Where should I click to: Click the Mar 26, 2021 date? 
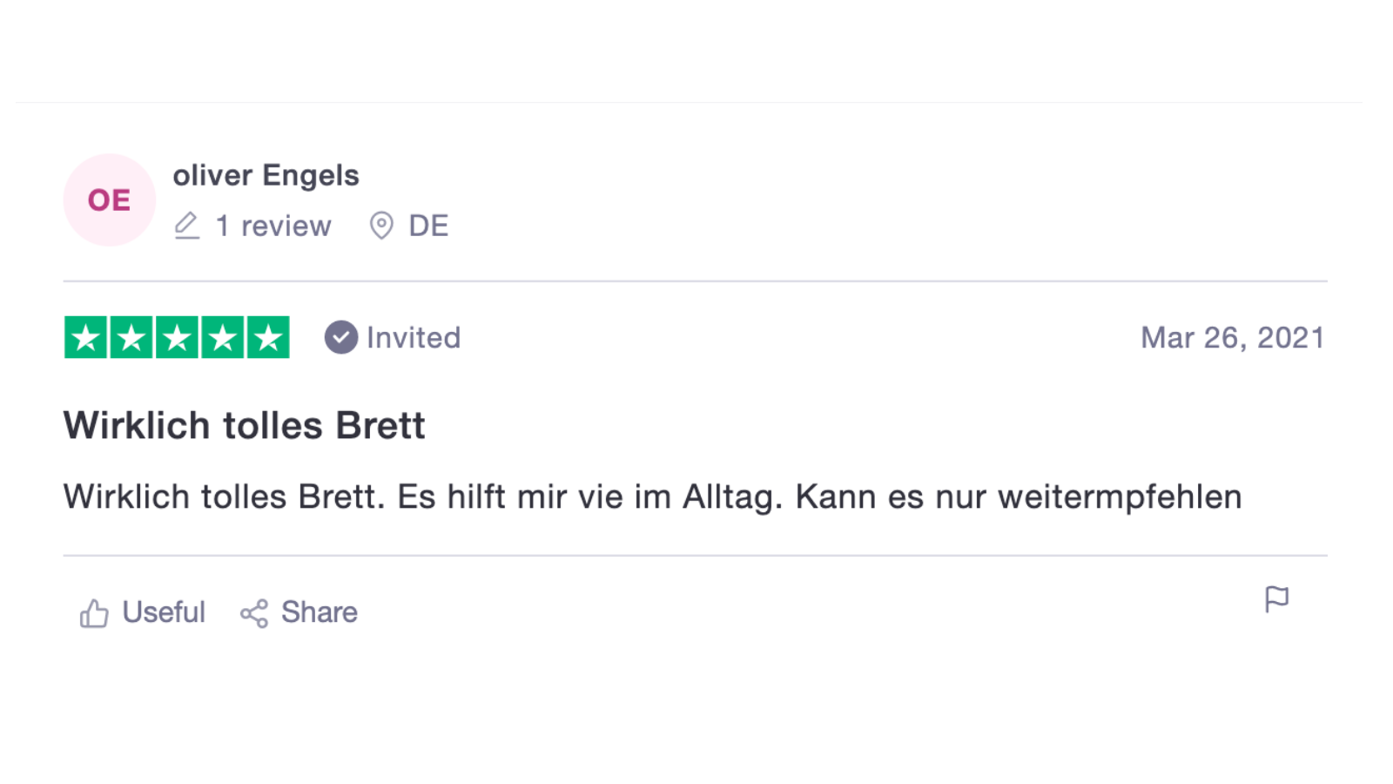point(1233,337)
